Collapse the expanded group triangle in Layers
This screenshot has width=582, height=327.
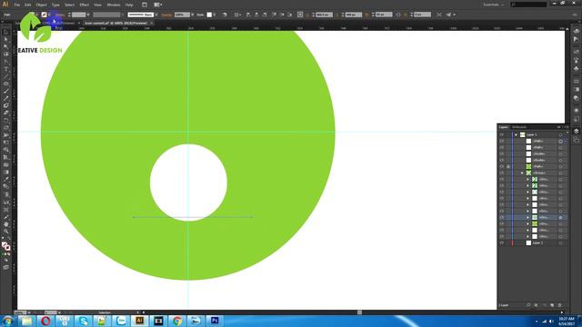click(522, 173)
